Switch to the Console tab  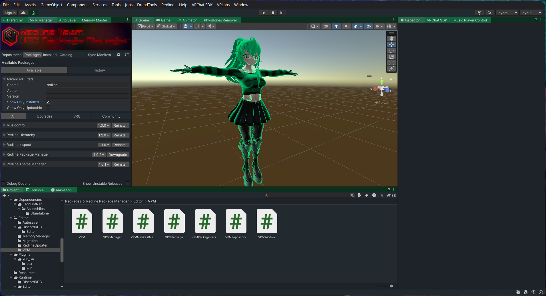pyautogui.click(x=35, y=190)
